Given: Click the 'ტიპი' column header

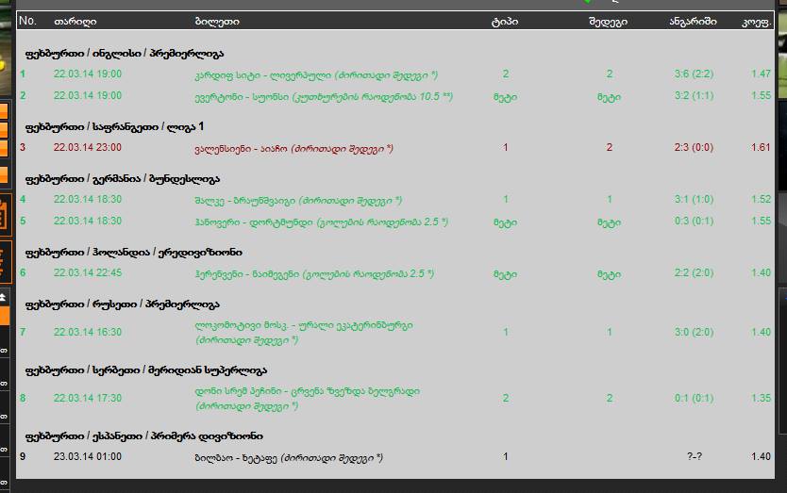Looking at the screenshot, I should [505, 22].
